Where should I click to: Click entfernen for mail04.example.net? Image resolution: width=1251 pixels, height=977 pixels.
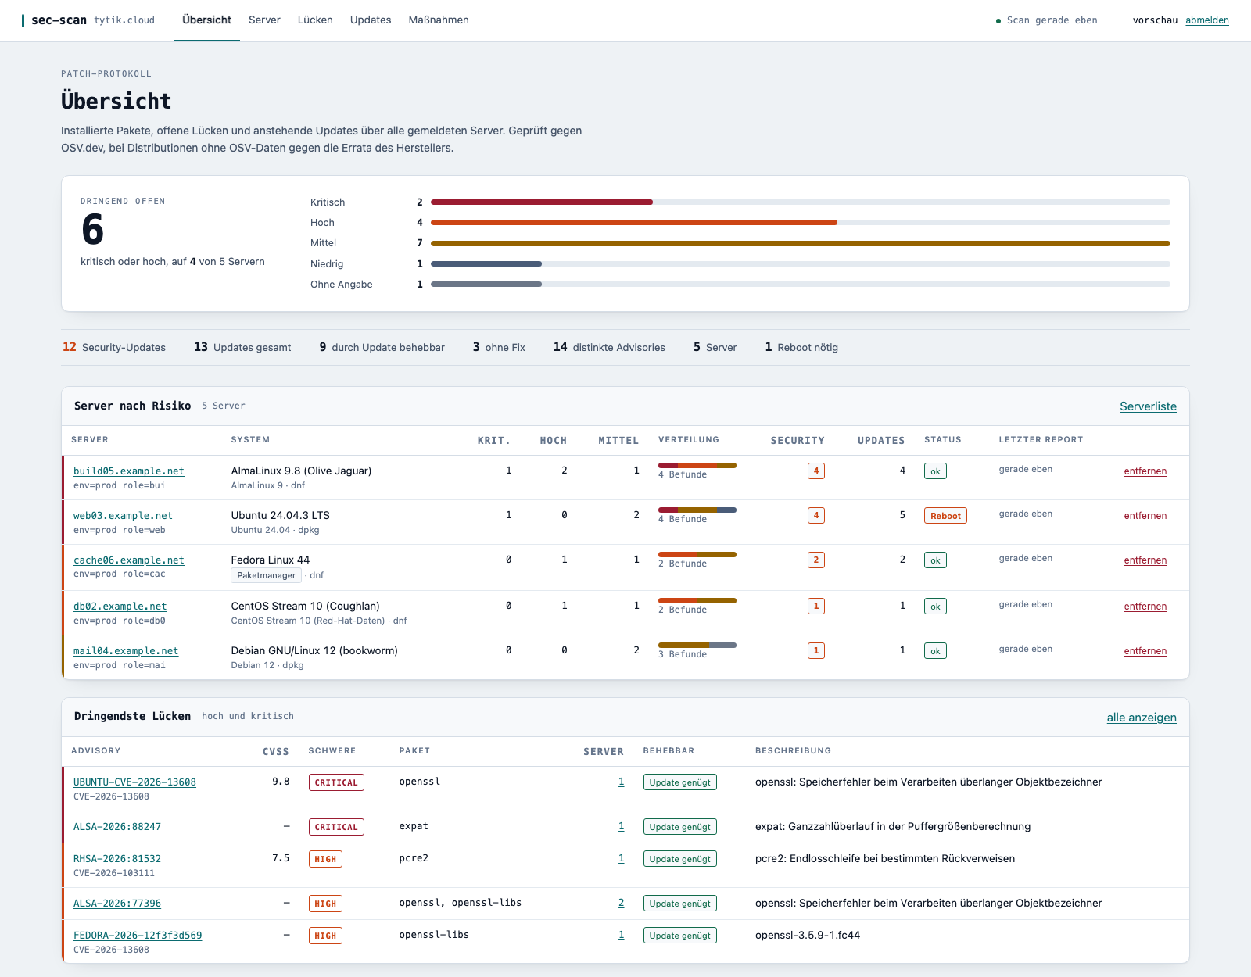click(1145, 651)
